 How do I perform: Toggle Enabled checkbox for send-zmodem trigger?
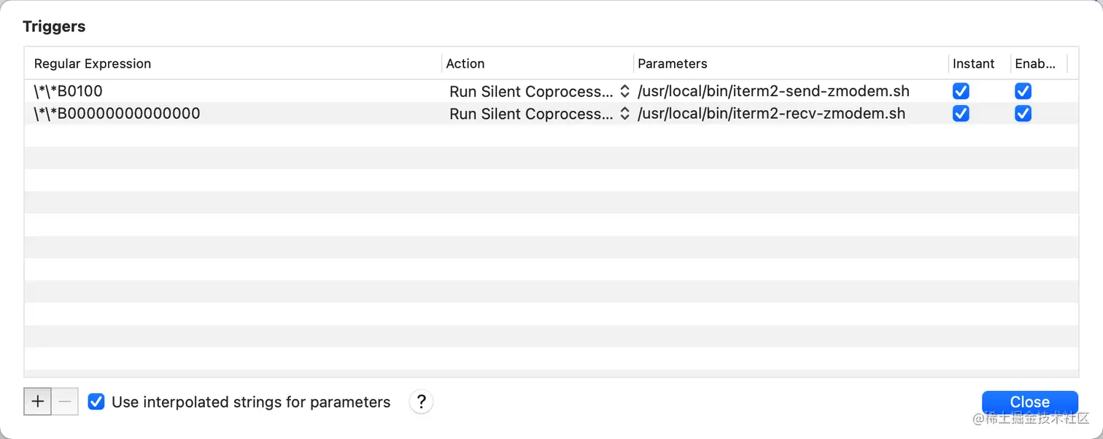pyautogui.click(x=1023, y=91)
